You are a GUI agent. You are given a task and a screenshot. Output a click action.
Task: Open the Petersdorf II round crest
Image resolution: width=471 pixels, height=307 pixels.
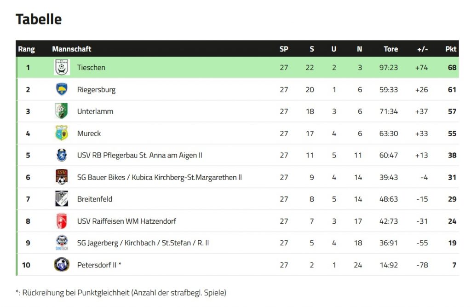(62, 265)
